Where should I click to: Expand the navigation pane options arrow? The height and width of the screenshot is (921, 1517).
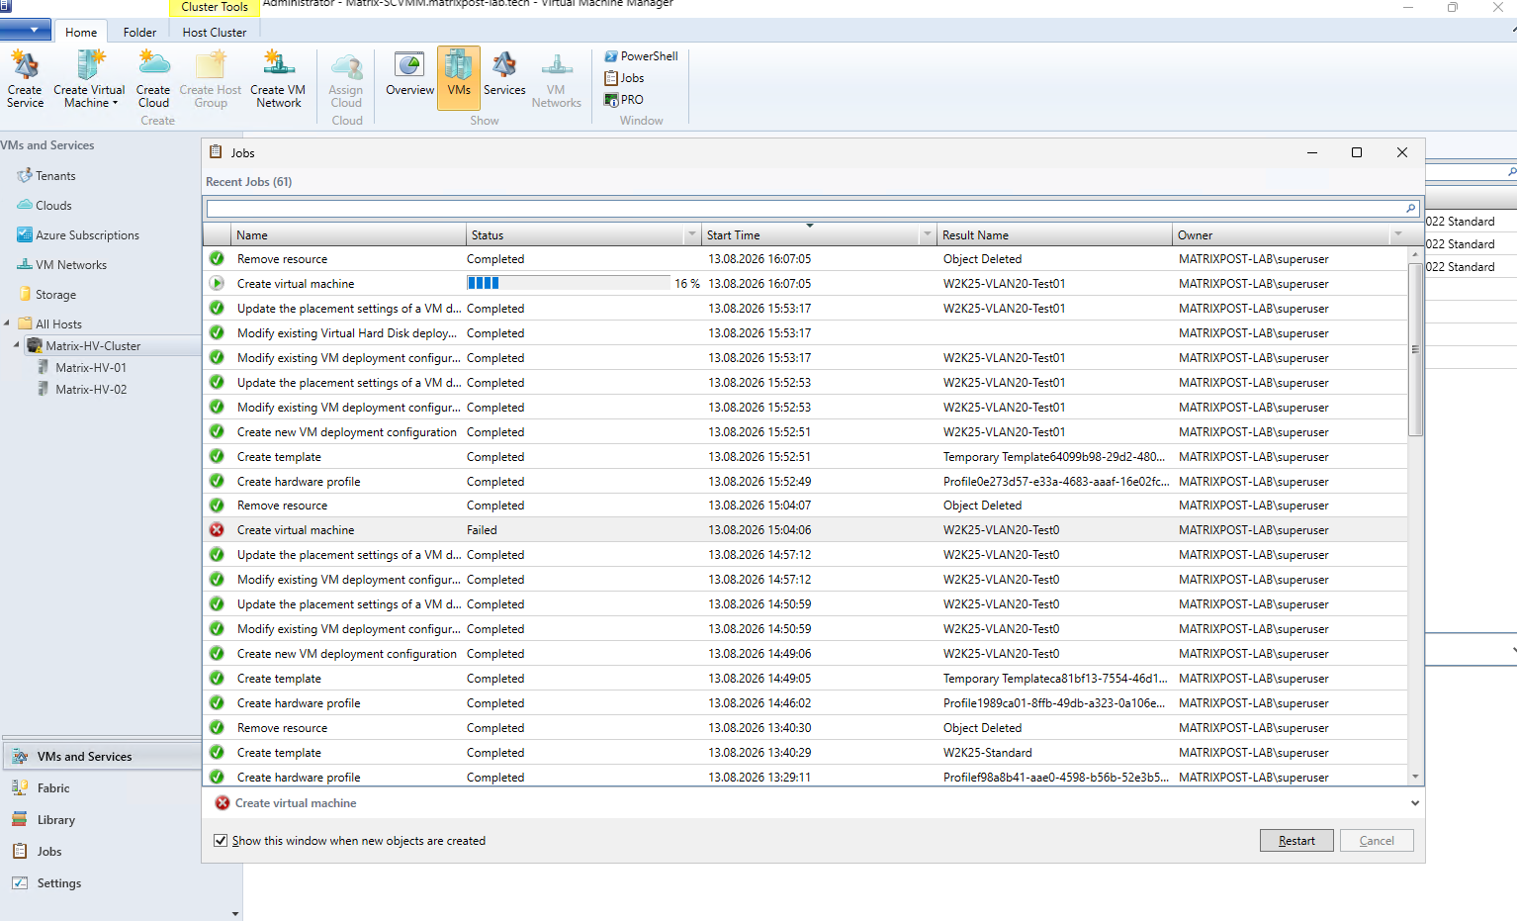[x=235, y=914]
